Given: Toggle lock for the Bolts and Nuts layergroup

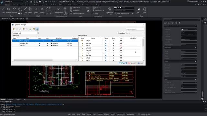Looking at the screenshot, I should pos(47,43).
